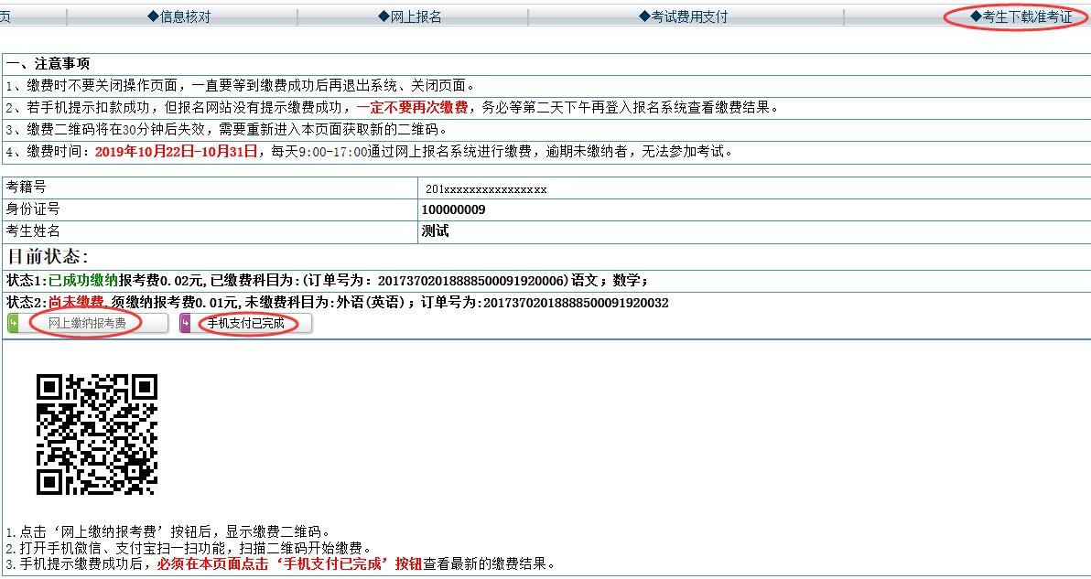Click the 目前状态 heading
The height and width of the screenshot is (579, 1091).
pyautogui.click(x=48, y=256)
